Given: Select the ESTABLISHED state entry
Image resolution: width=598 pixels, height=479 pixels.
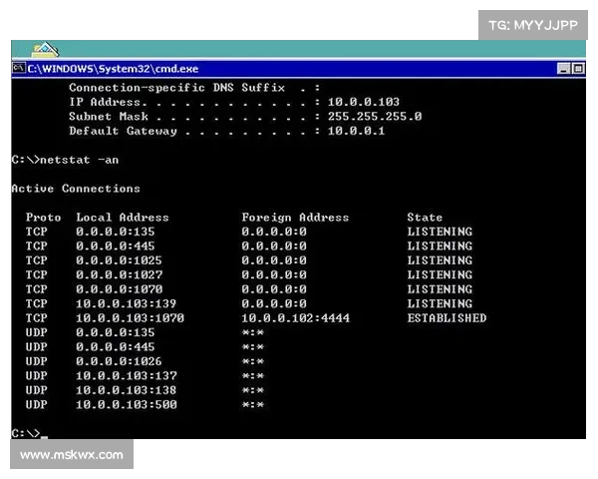Looking at the screenshot, I should click(447, 318).
